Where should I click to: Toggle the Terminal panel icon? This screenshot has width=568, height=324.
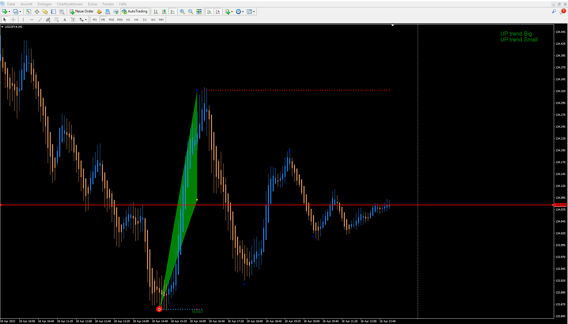[x=53, y=12]
